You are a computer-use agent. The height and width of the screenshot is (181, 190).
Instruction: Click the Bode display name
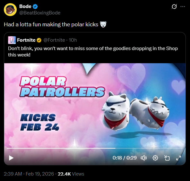point(25,6)
